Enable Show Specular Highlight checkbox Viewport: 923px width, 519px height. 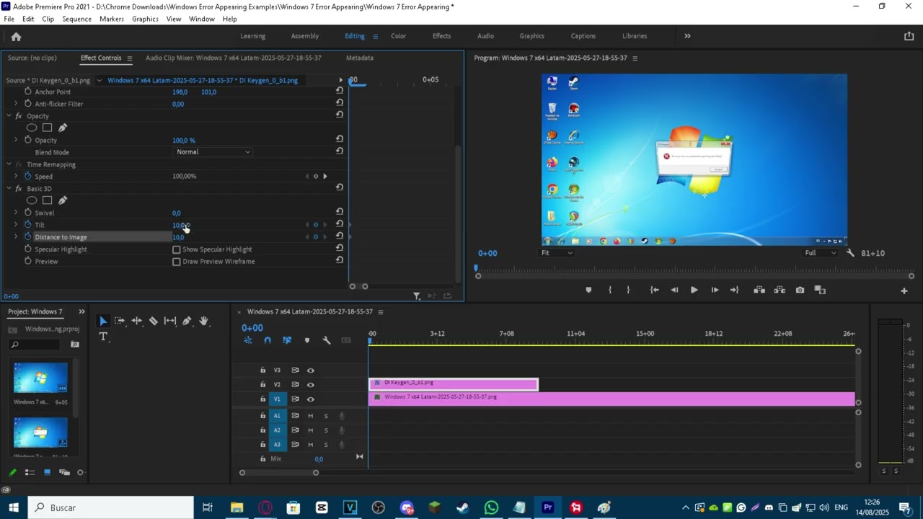pyautogui.click(x=177, y=249)
